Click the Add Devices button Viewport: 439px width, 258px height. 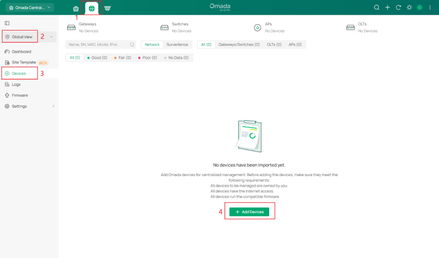pos(249,212)
